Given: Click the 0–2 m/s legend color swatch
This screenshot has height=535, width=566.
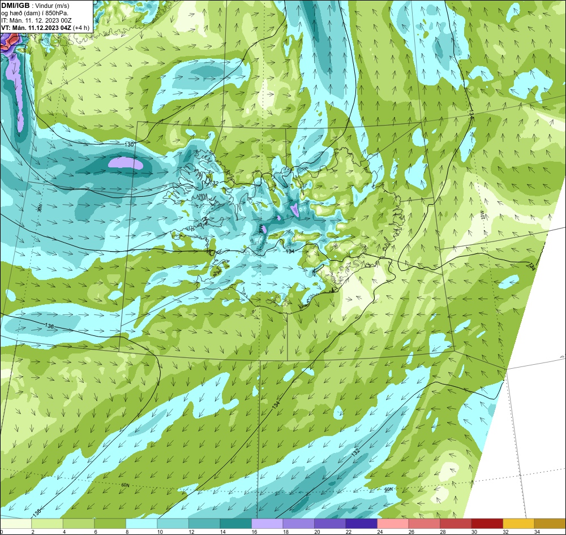Looking at the screenshot, I should coord(16,524).
